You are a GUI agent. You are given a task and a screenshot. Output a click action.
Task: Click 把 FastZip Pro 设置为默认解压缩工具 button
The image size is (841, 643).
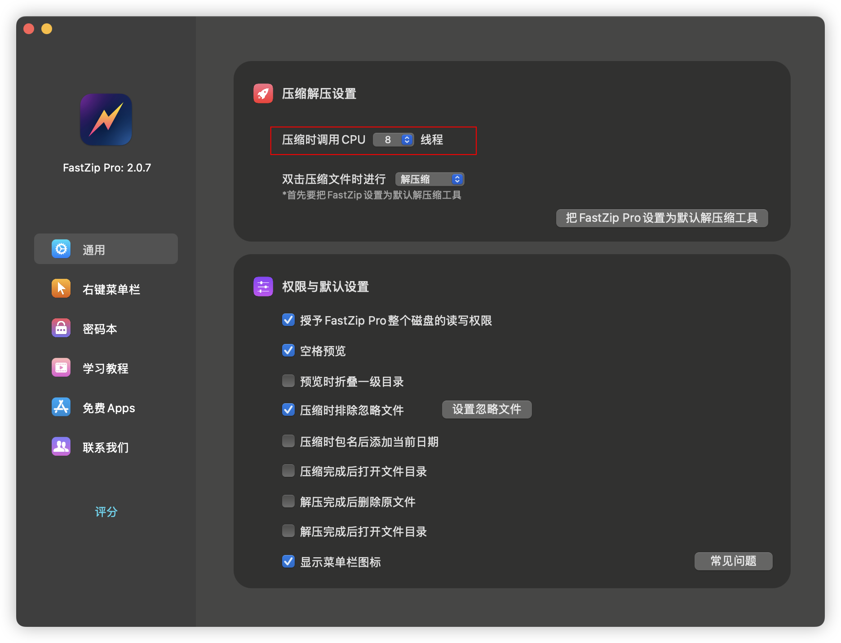[662, 218]
